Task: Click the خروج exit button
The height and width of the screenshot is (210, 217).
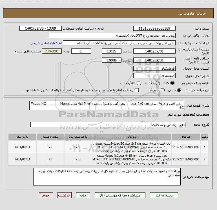Action: 46,195
